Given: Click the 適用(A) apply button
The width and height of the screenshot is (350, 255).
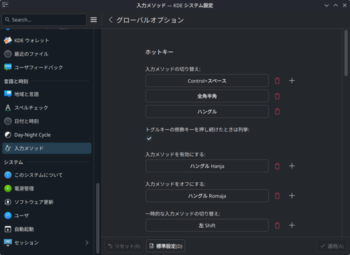Looking at the screenshot, I should point(332,246).
